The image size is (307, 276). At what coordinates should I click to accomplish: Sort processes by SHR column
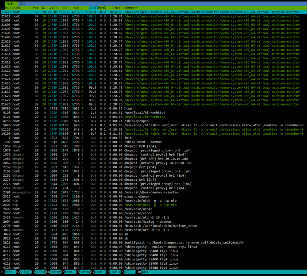click(x=76, y=8)
